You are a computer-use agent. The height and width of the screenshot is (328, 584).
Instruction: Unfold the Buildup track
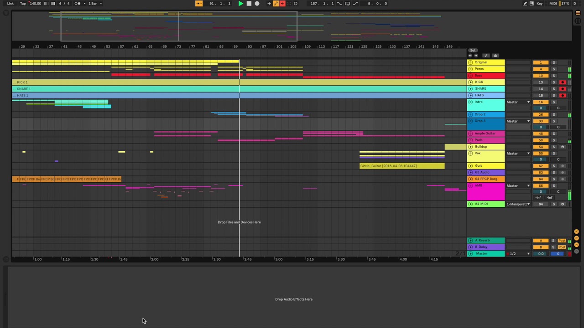470,147
